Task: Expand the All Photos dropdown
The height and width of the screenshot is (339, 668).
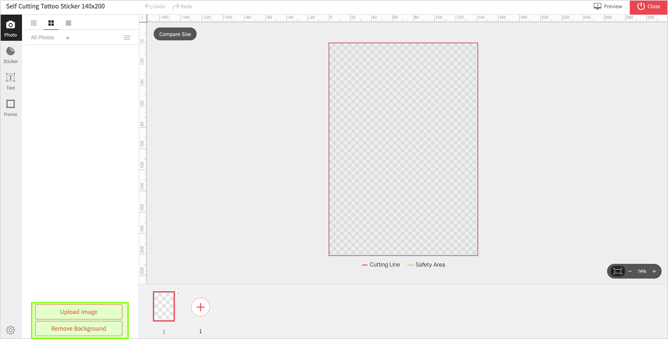Action: tap(50, 38)
